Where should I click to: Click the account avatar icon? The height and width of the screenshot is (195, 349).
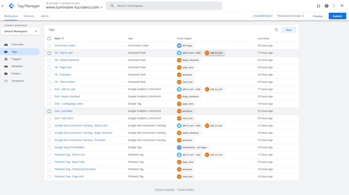342,6
